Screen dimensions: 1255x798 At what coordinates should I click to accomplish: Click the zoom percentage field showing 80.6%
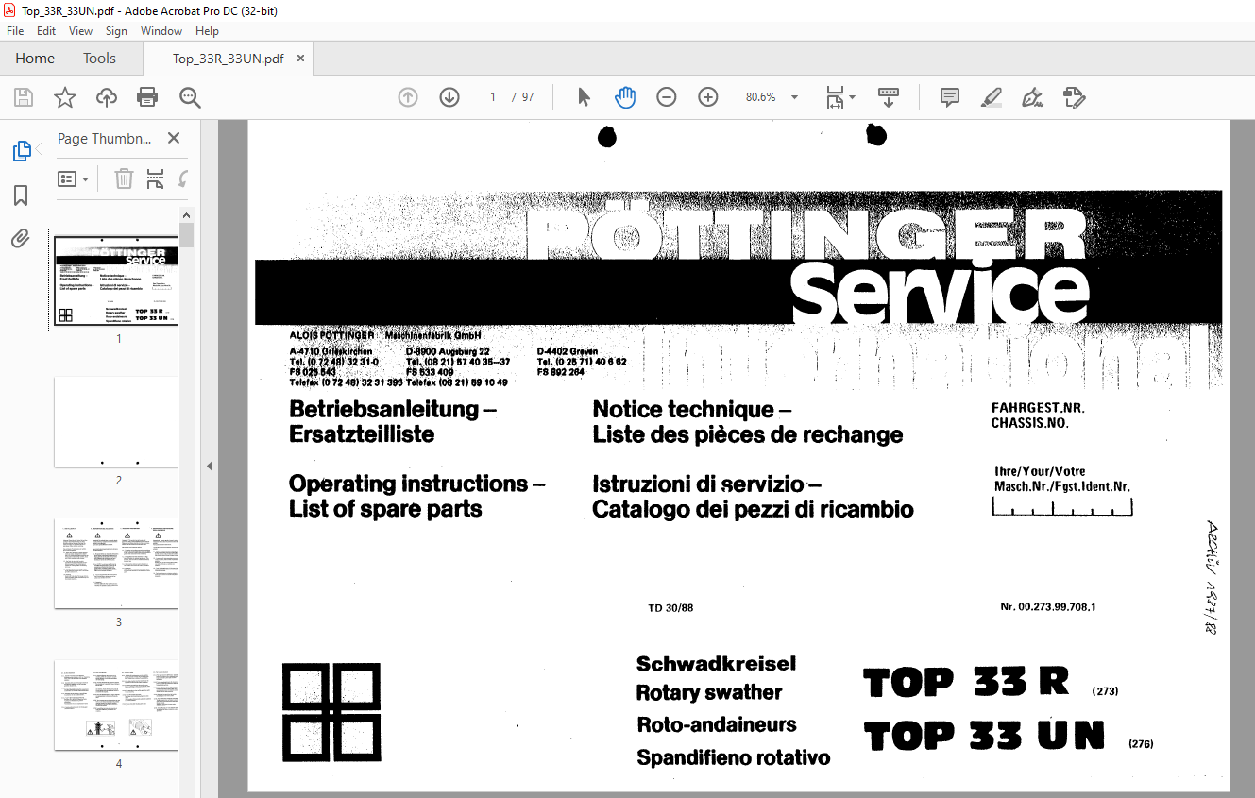[761, 97]
